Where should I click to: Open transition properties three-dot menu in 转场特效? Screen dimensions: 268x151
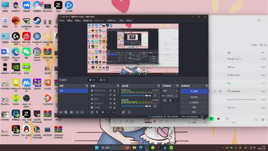coord(176,100)
